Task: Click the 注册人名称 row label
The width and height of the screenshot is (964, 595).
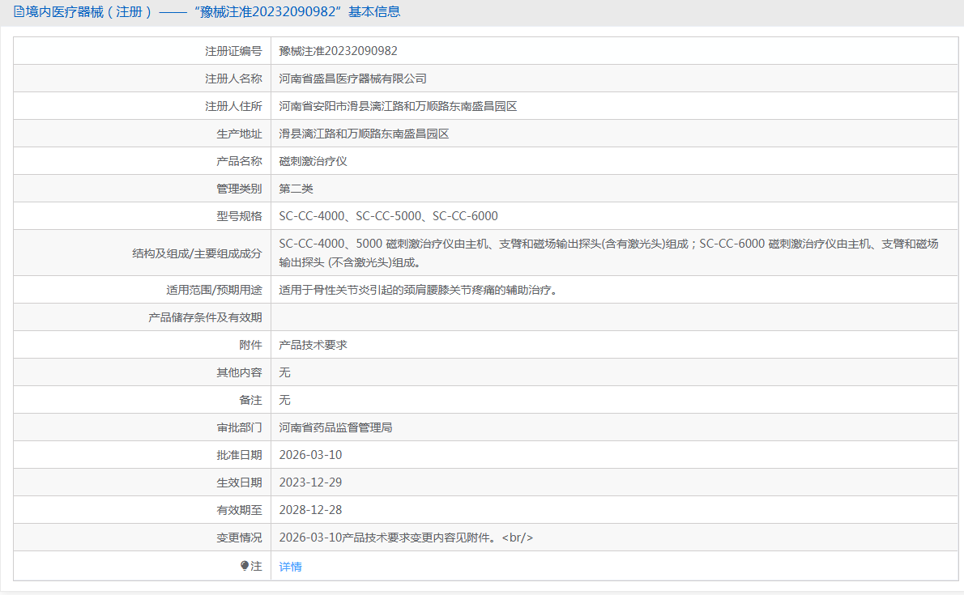Action: pyautogui.click(x=233, y=79)
